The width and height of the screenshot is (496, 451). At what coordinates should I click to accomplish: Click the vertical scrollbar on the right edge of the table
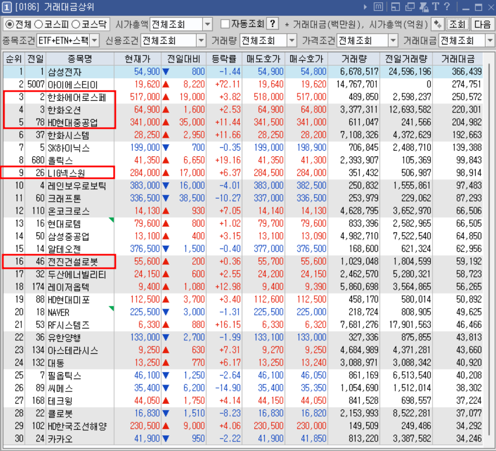coord(488,250)
